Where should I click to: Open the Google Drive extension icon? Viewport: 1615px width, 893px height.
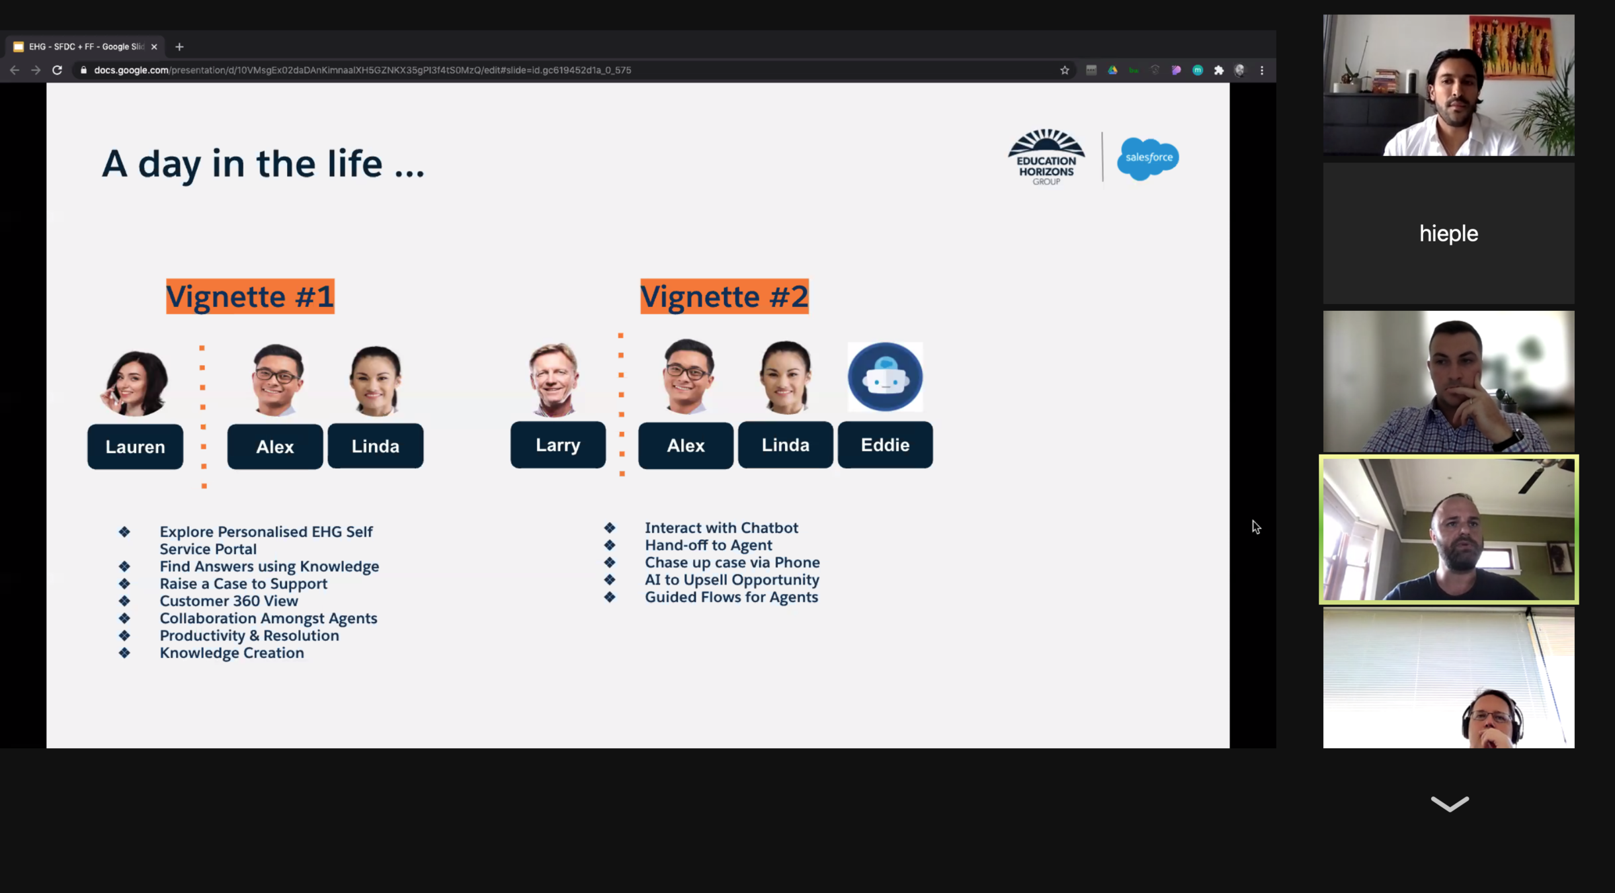[1112, 70]
